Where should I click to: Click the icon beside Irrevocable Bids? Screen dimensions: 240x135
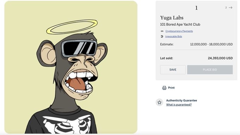point(162,36)
